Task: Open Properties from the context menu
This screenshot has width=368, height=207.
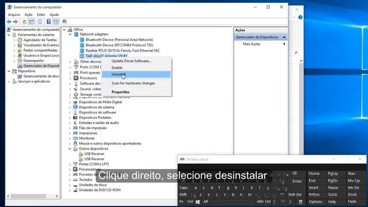Action: (x=120, y=92)
